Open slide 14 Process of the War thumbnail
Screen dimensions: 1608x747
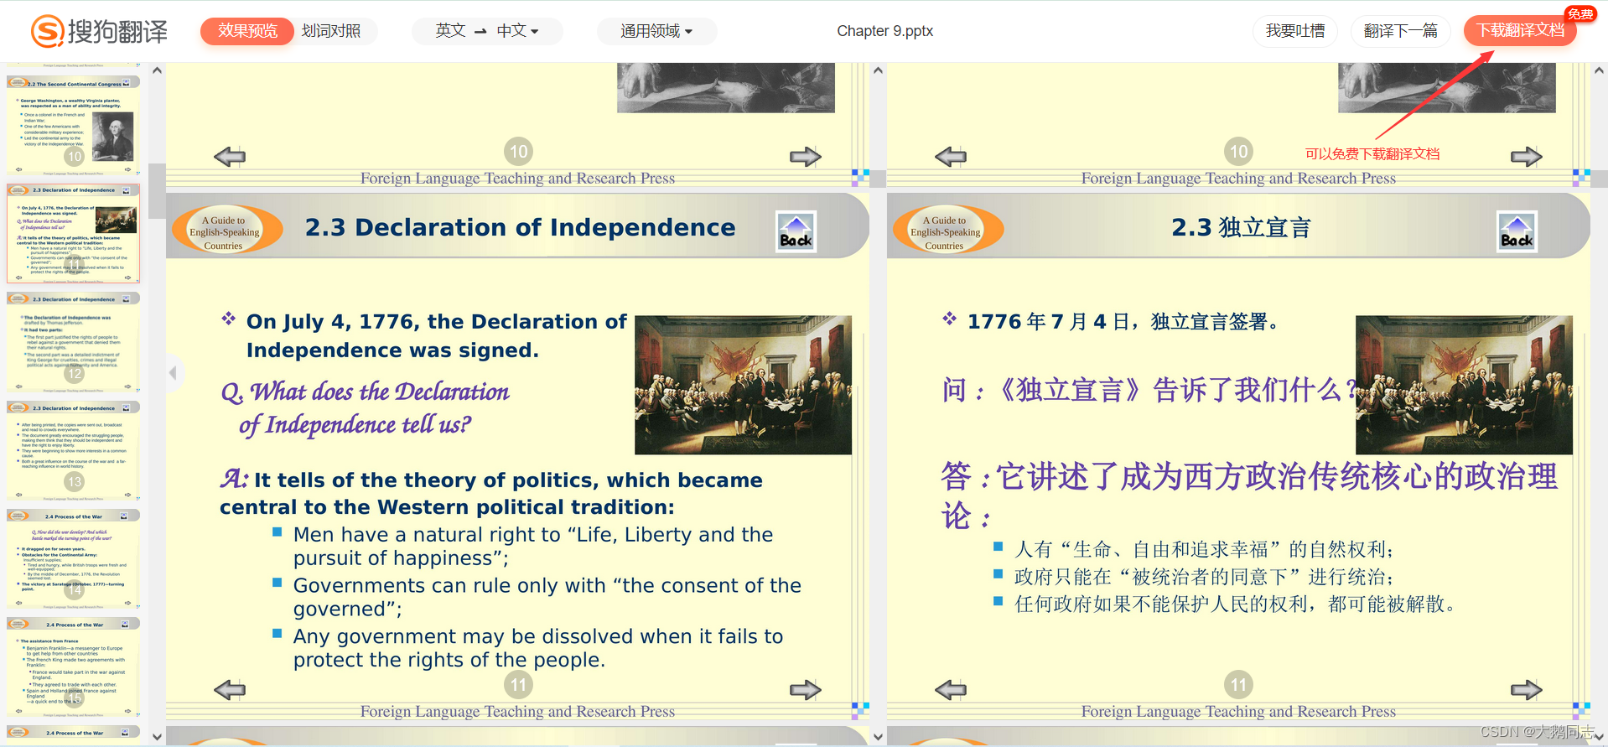74,558
